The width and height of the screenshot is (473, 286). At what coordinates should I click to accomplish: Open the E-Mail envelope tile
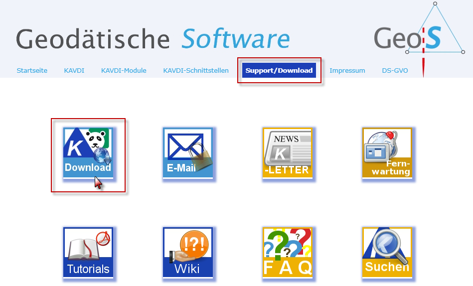coord(187,153)
